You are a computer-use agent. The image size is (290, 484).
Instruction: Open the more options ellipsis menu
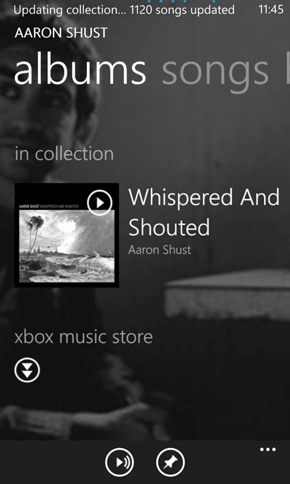[268, 449]
